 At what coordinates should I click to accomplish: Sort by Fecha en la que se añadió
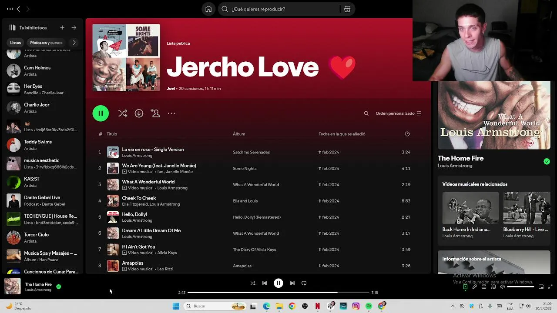pos(342,134)
